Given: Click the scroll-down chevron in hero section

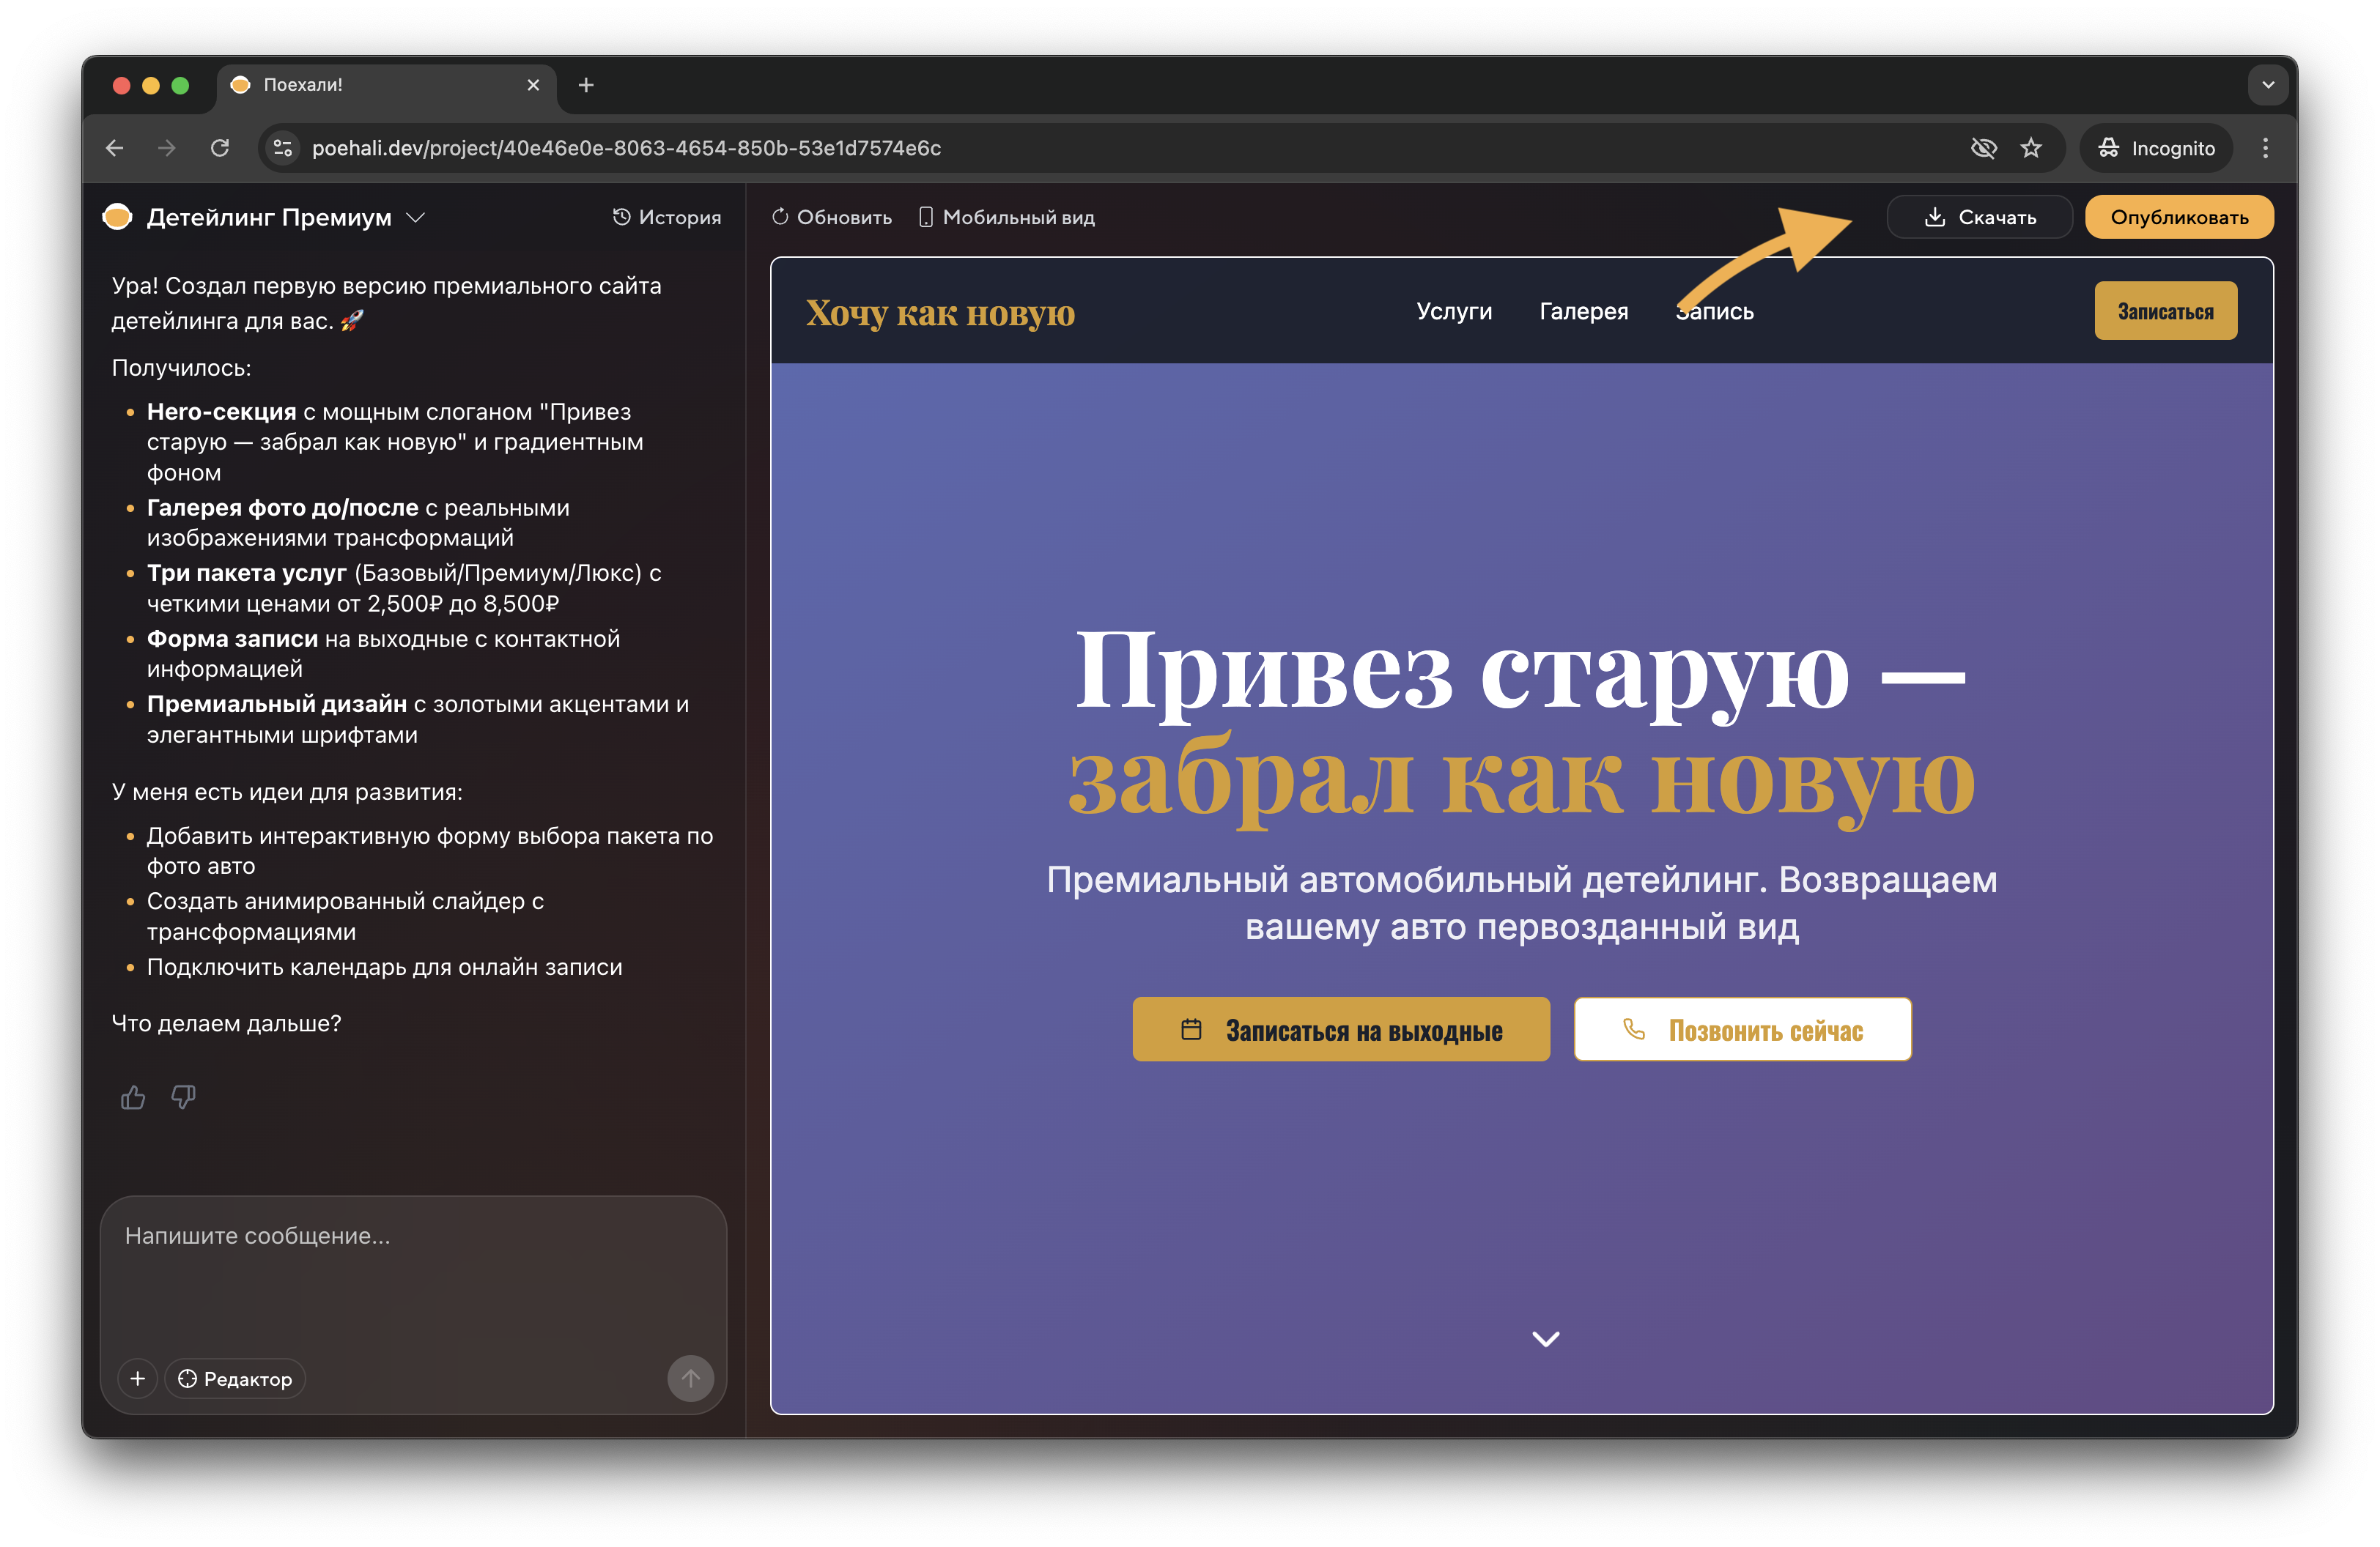Looking at the screenshot, I should (1545, 1338).
